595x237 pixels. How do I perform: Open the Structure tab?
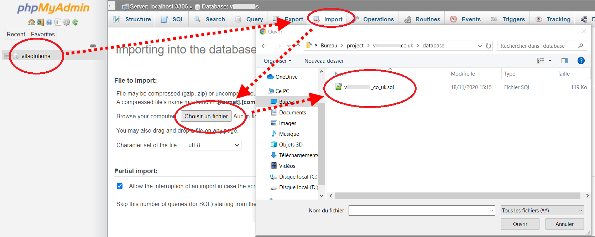[x=132, y=19]
